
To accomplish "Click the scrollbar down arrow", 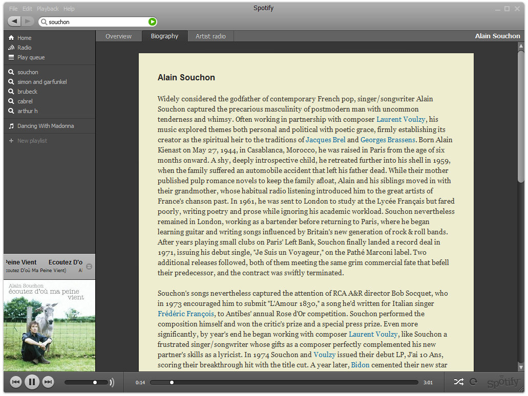I will tap(521, 367).
